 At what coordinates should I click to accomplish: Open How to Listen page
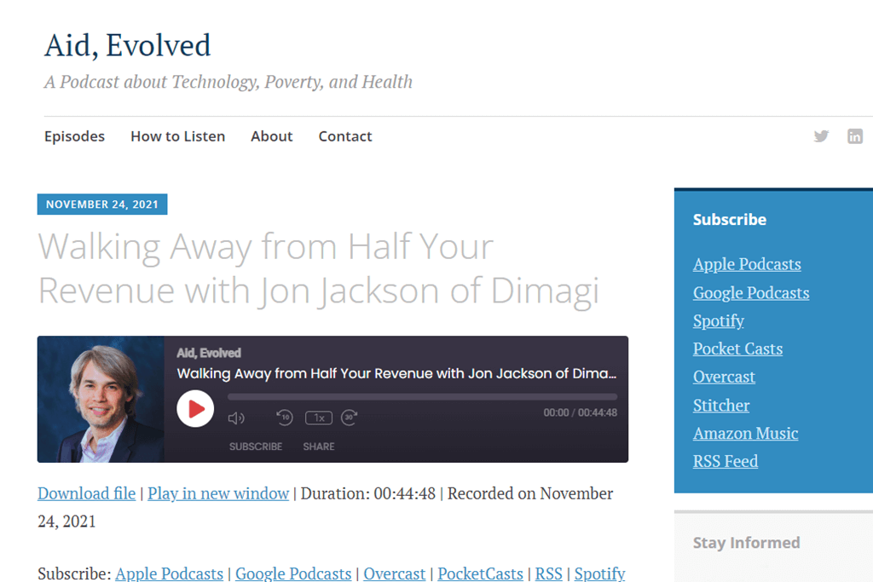(x=177, y=136)
